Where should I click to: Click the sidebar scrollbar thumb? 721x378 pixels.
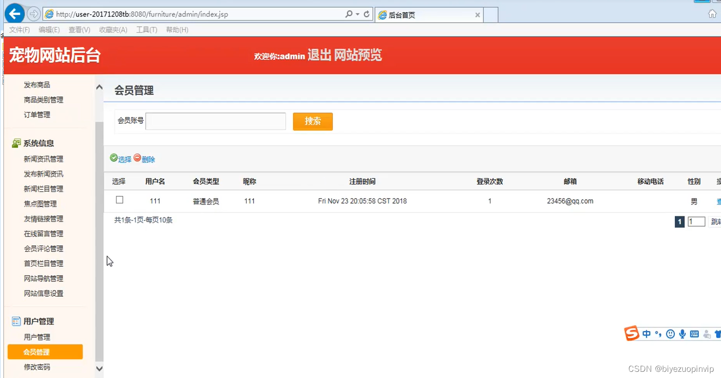[99, 242]
